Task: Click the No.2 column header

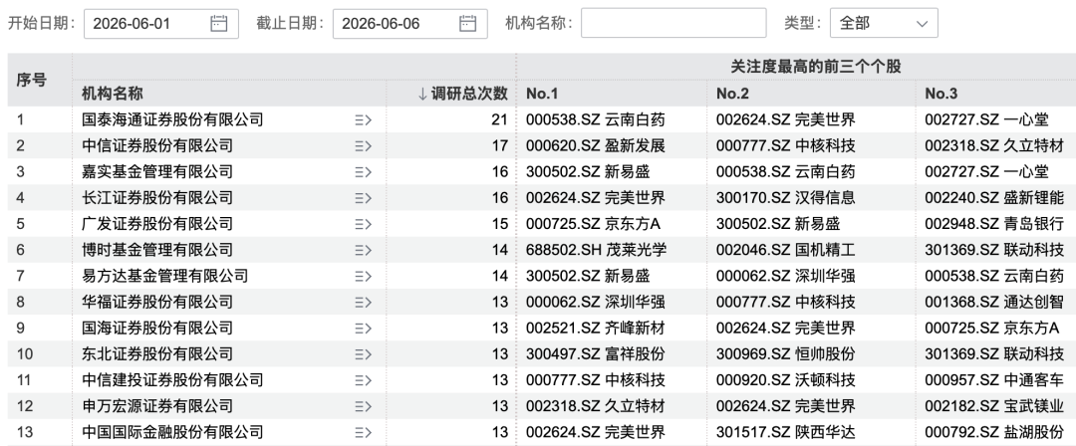Action: 733,94
